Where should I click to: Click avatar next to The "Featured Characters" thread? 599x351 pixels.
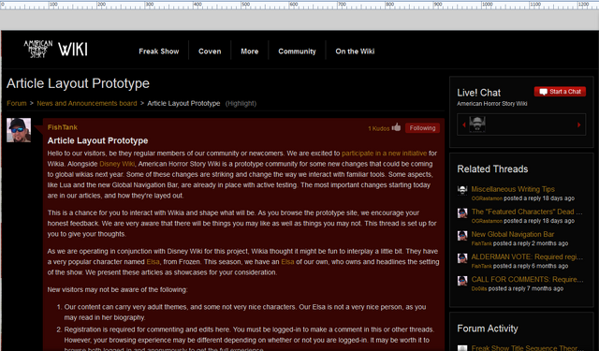pyautogui.click(x=462, y=212)
